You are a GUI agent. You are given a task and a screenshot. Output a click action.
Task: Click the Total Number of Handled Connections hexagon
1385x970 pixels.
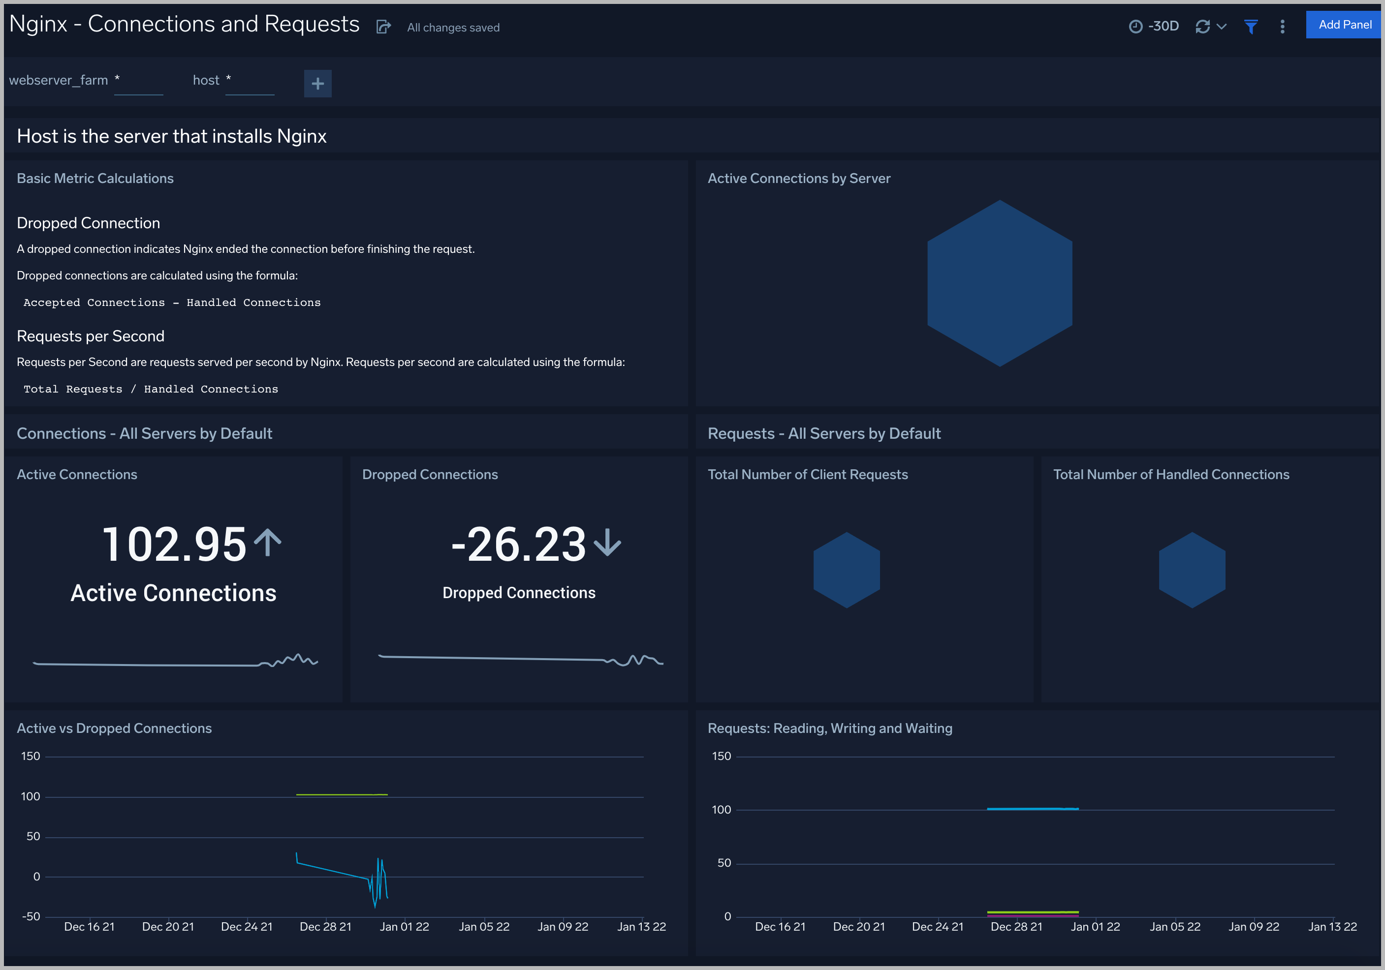(1192, 569)
